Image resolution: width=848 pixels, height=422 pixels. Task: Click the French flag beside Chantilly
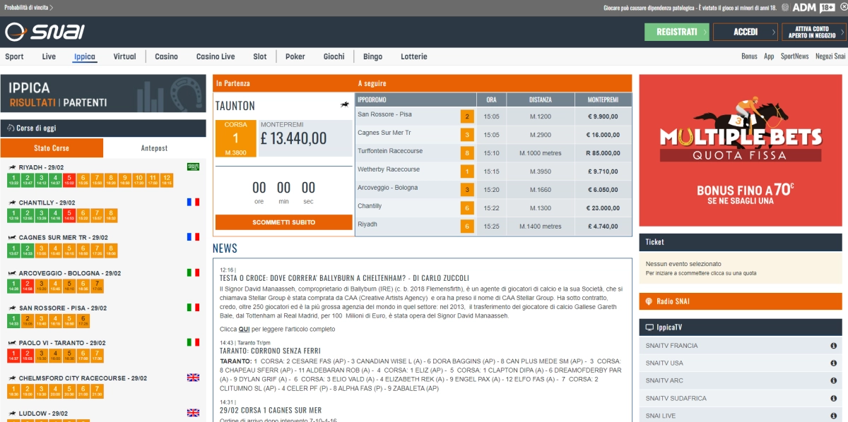(x=193, y=202)
